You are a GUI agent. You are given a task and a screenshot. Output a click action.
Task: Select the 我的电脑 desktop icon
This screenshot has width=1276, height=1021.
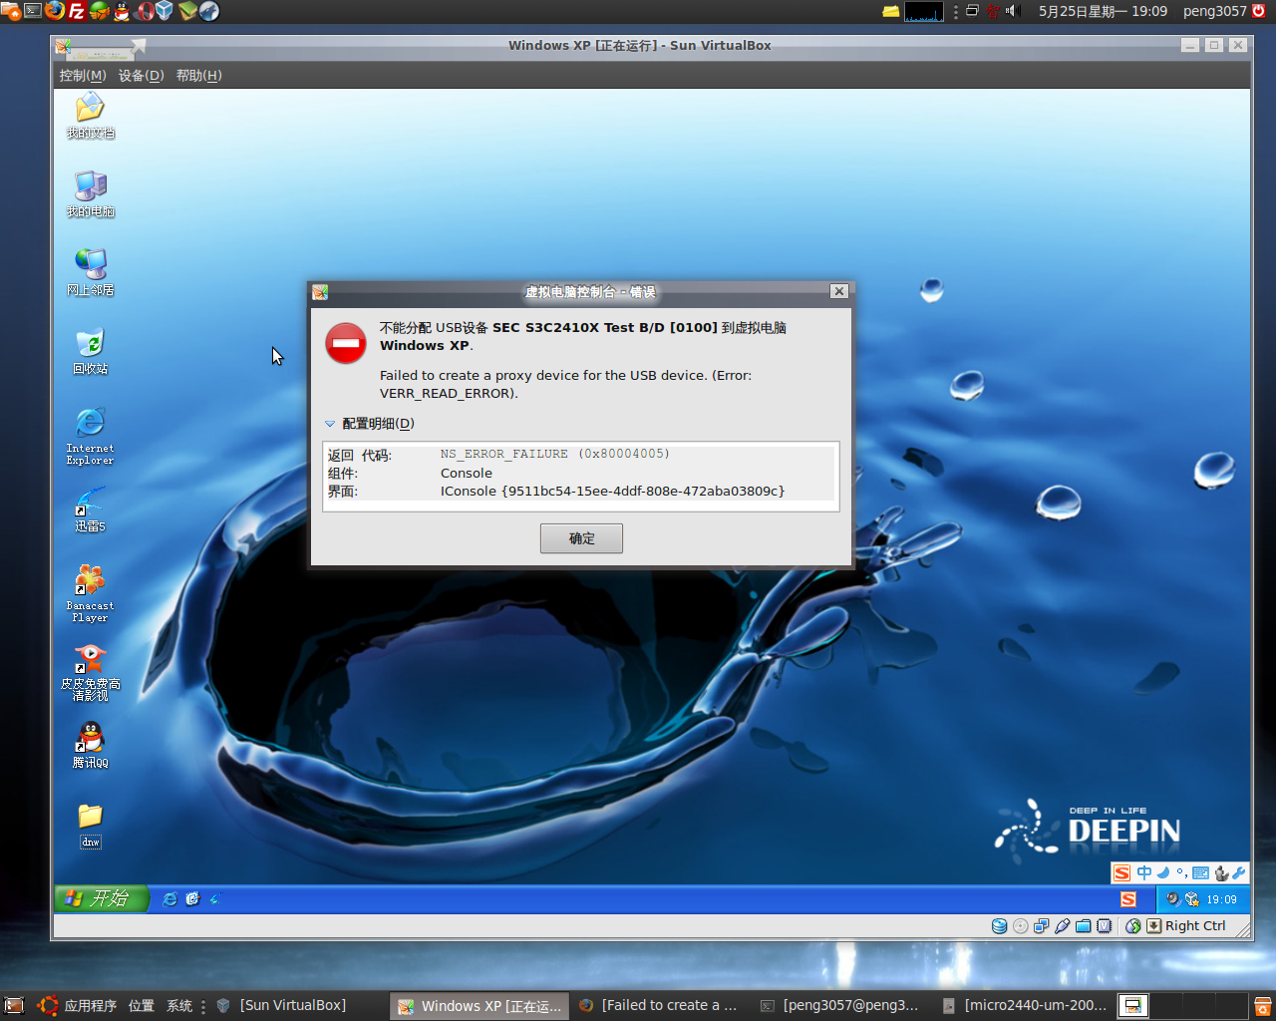(90, 194)
